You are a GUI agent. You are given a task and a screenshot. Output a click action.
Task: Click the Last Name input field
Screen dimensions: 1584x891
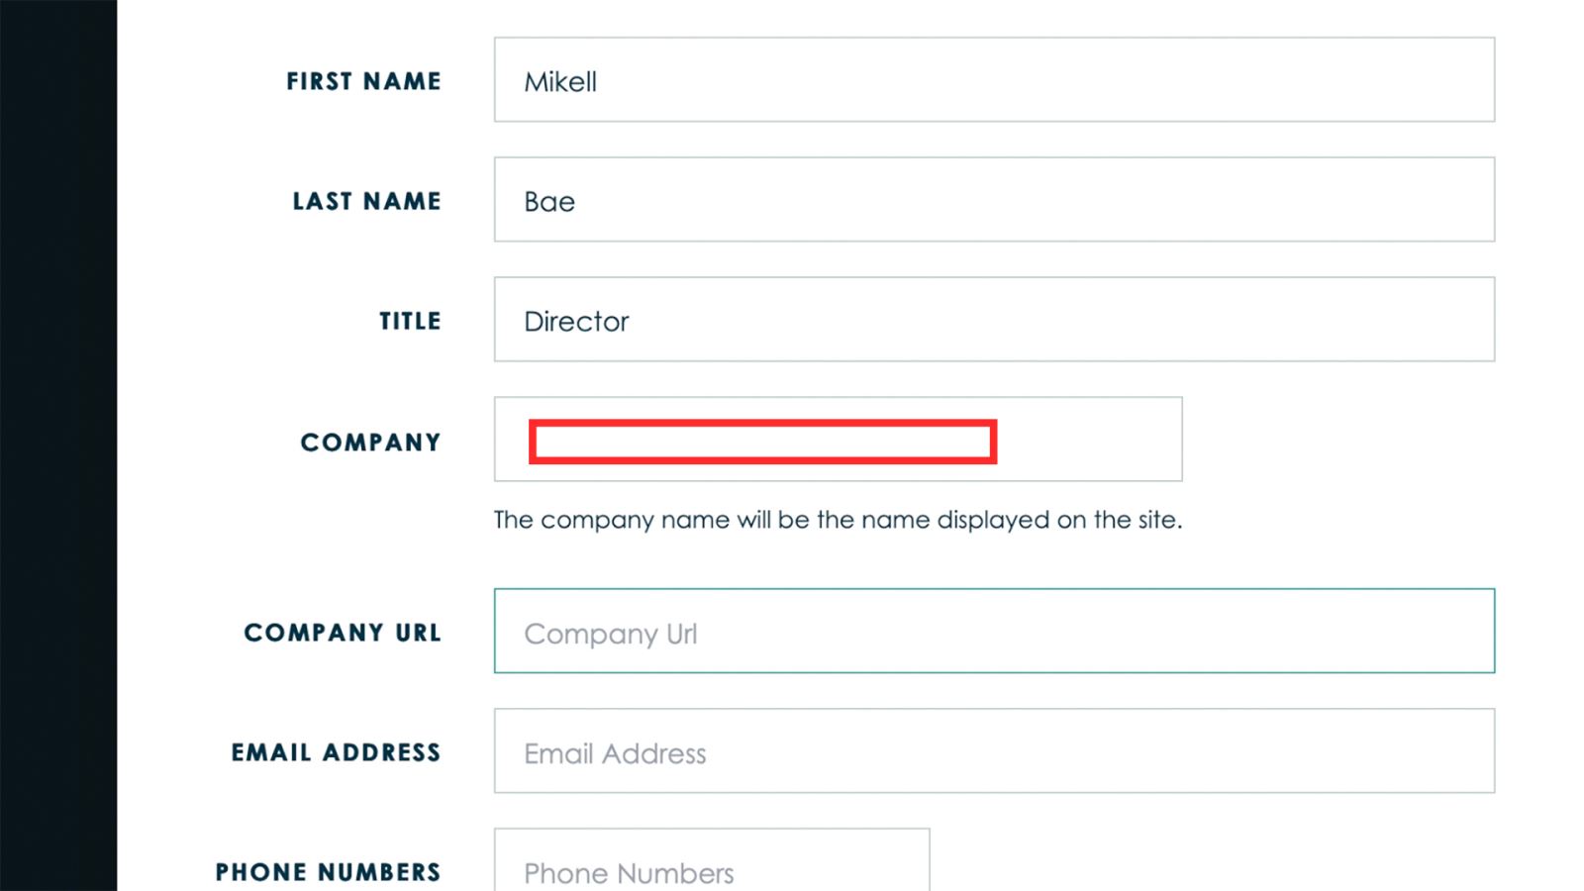pos(994,200)
